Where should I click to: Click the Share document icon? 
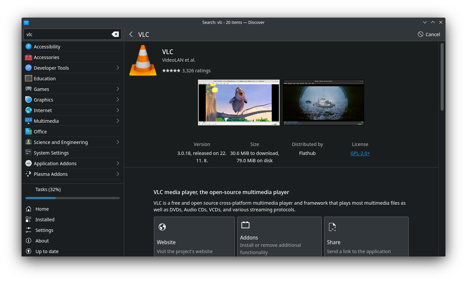332,227
